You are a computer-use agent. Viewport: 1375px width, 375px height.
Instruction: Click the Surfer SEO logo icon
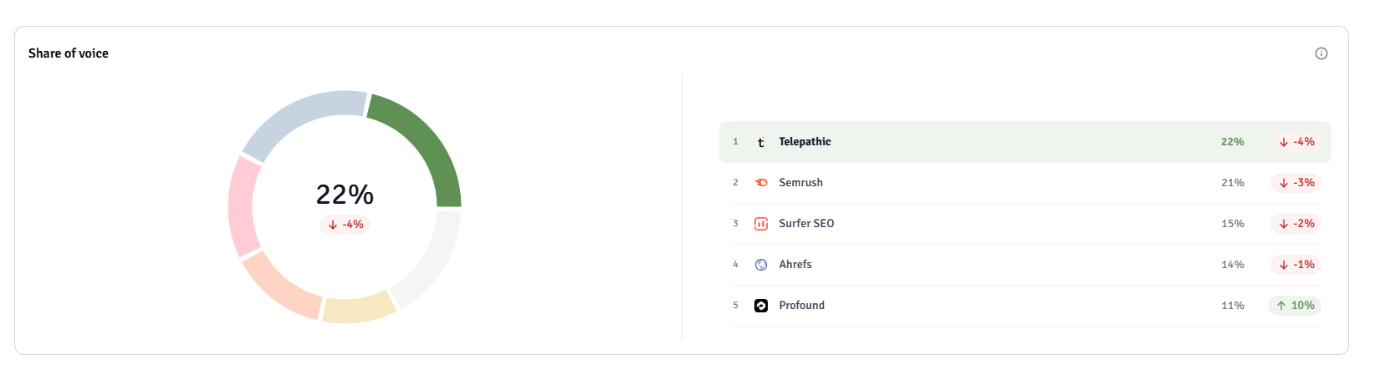[761, 223]
